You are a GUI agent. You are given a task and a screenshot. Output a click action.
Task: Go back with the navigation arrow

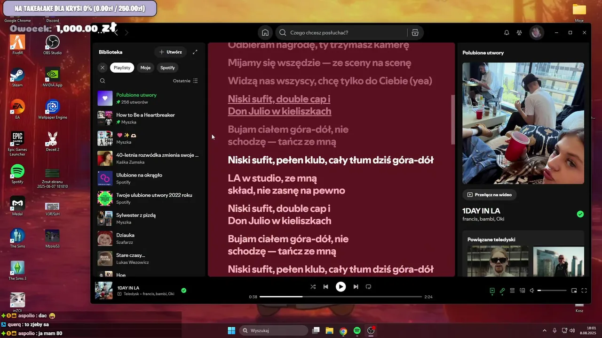click(116, 32)
